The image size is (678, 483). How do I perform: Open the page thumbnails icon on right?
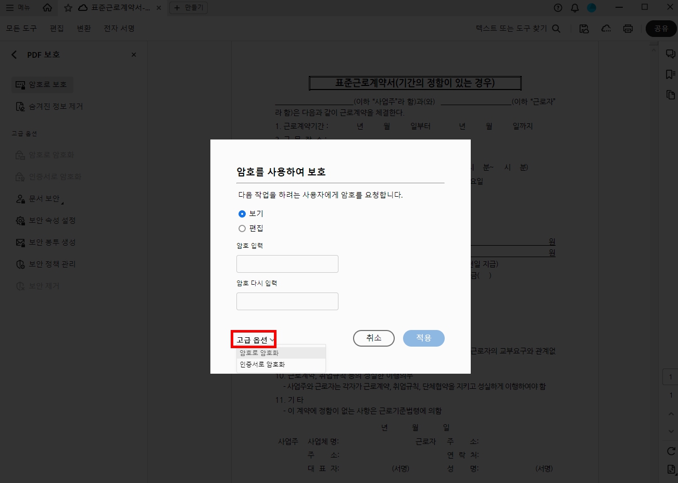[671, 95]
